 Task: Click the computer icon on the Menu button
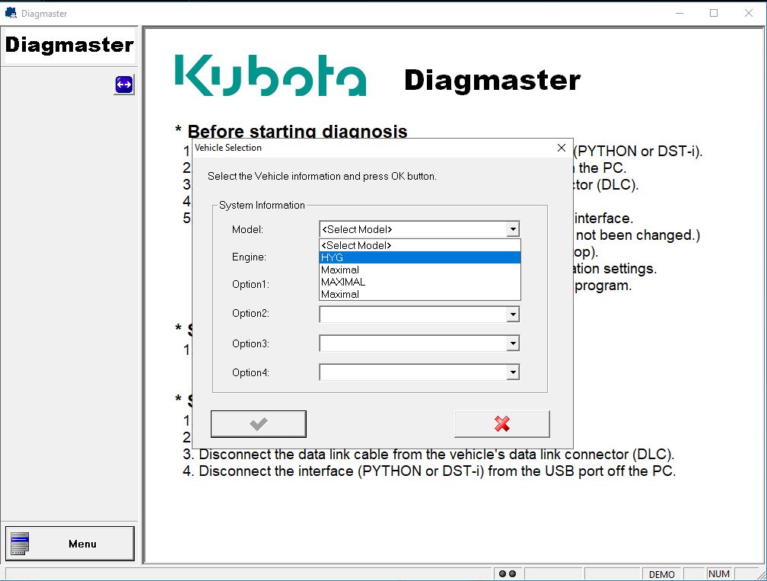click(x=19, y=543)
